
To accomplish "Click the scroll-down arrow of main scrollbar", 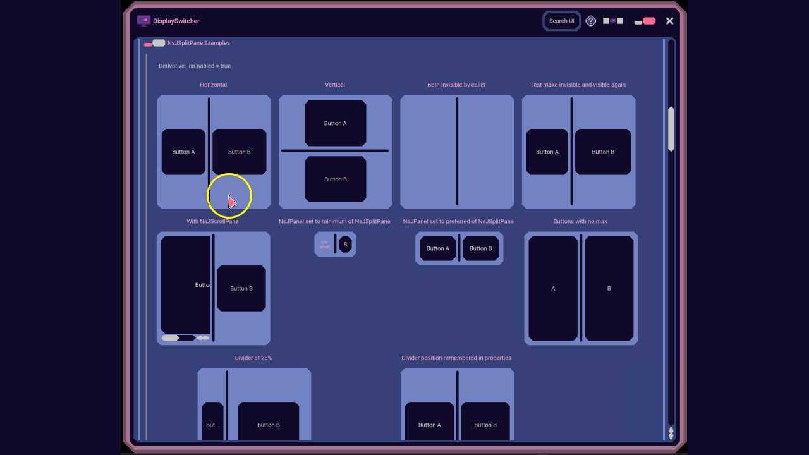I will click(671, 437).
